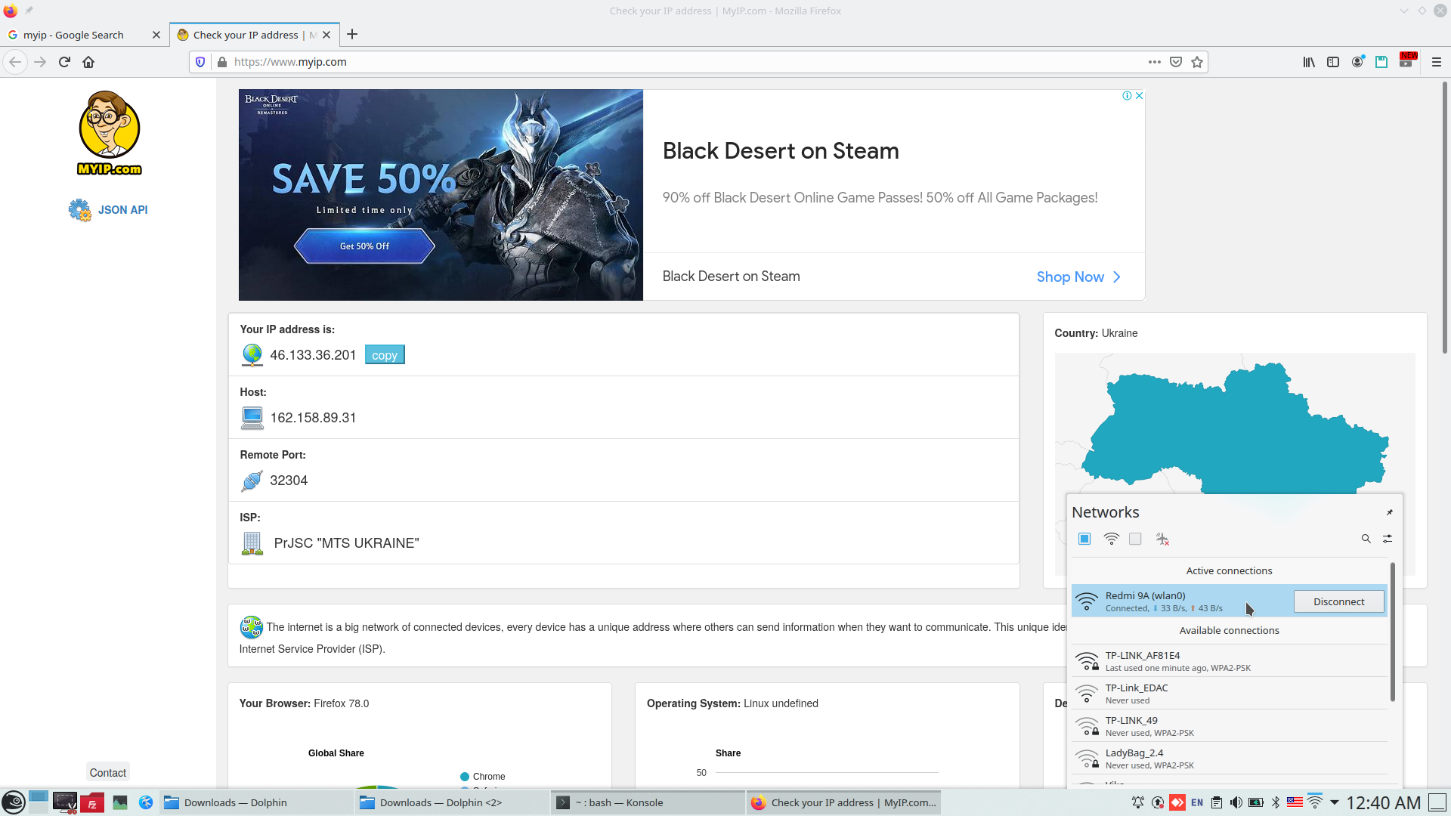This screenshot has height=816, width=1451.
Task: Open the tracking protection shield icon
Action: click(200, 62)
